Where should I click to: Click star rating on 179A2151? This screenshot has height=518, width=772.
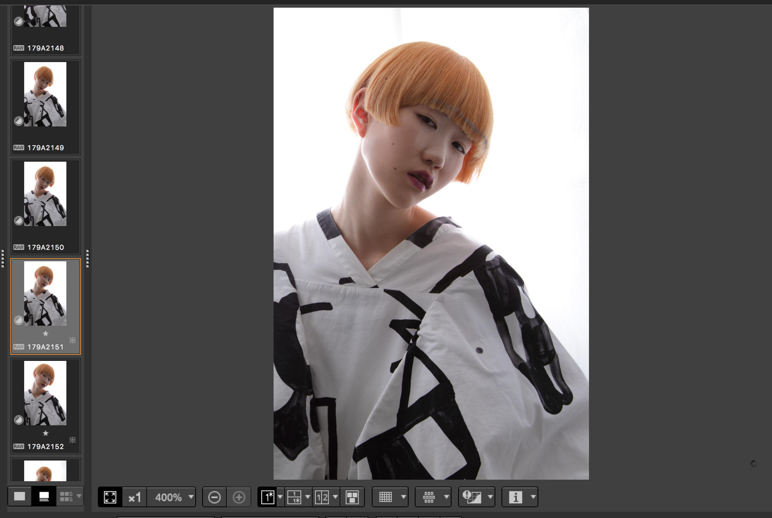tap(46, 333)
